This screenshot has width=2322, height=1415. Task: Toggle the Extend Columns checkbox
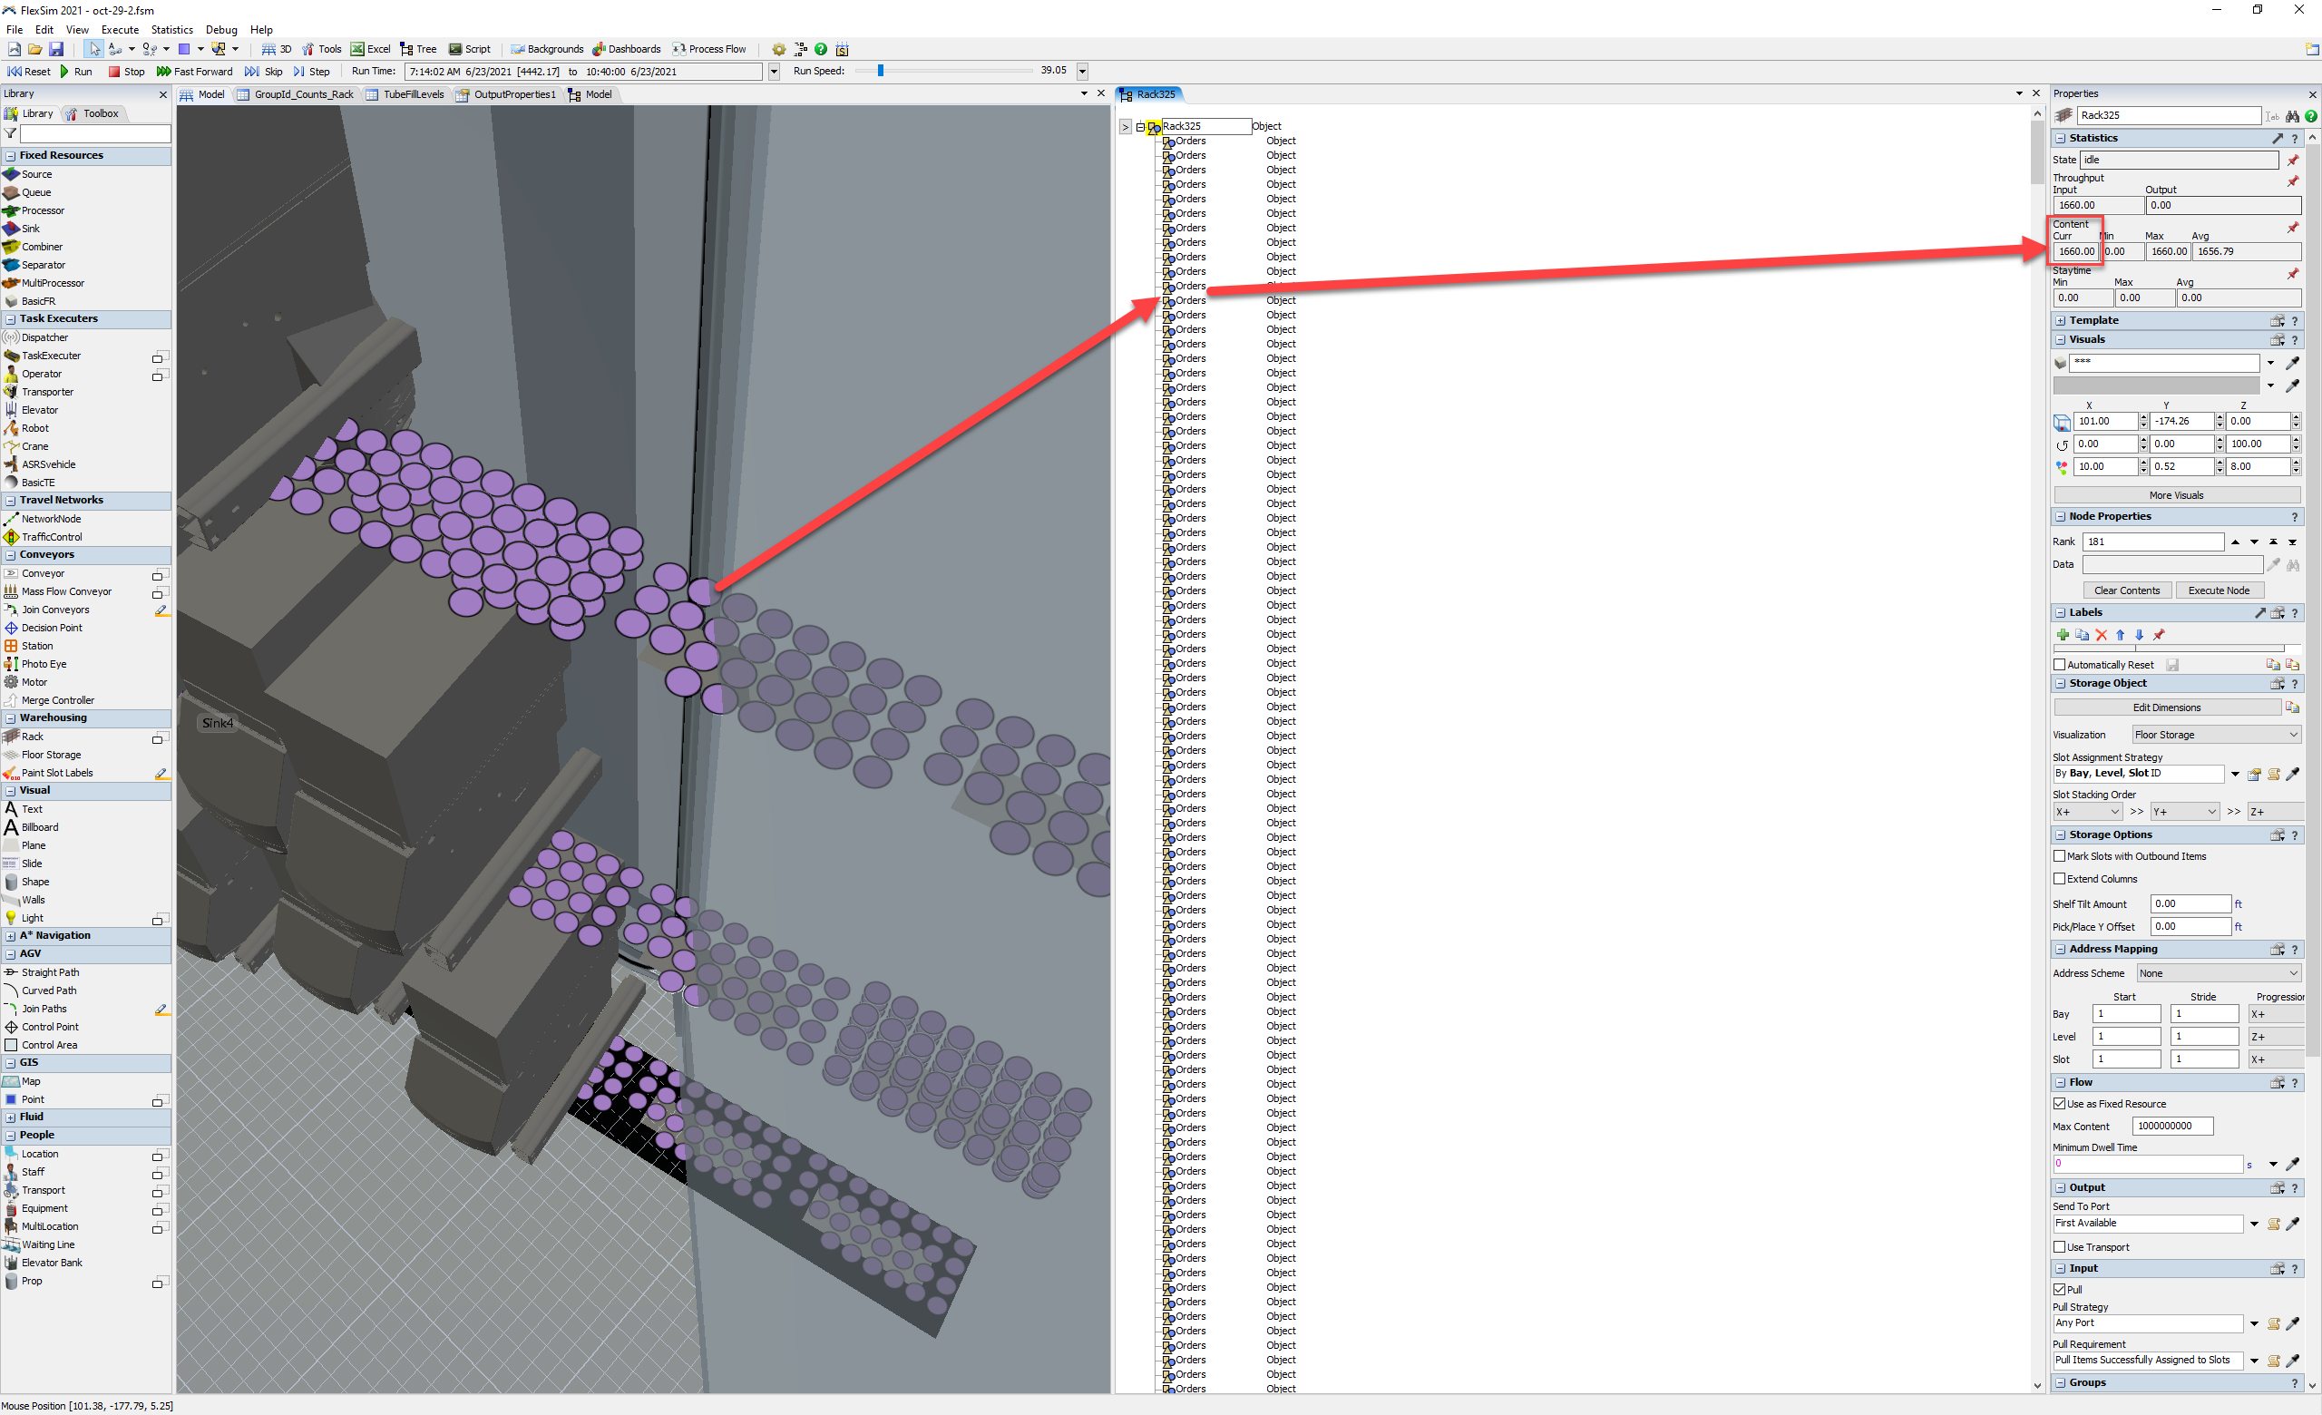click(2059, 879)
